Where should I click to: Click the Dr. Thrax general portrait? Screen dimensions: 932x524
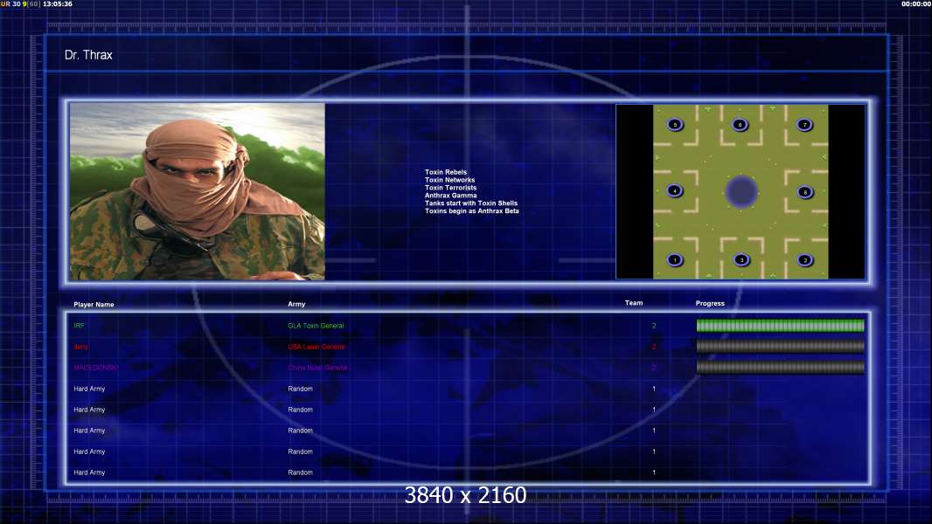198,191
